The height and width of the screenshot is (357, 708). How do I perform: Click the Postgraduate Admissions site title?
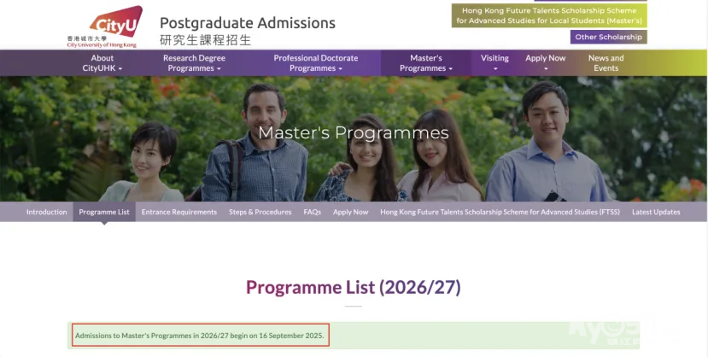[x=247, y=23]
